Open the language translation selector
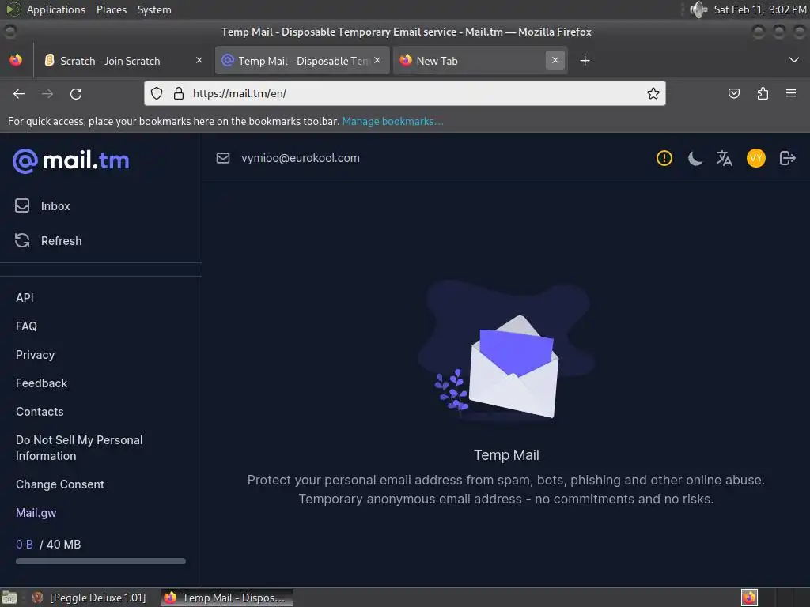The width and height of the screenshot is (810, 607). point(725,158)
